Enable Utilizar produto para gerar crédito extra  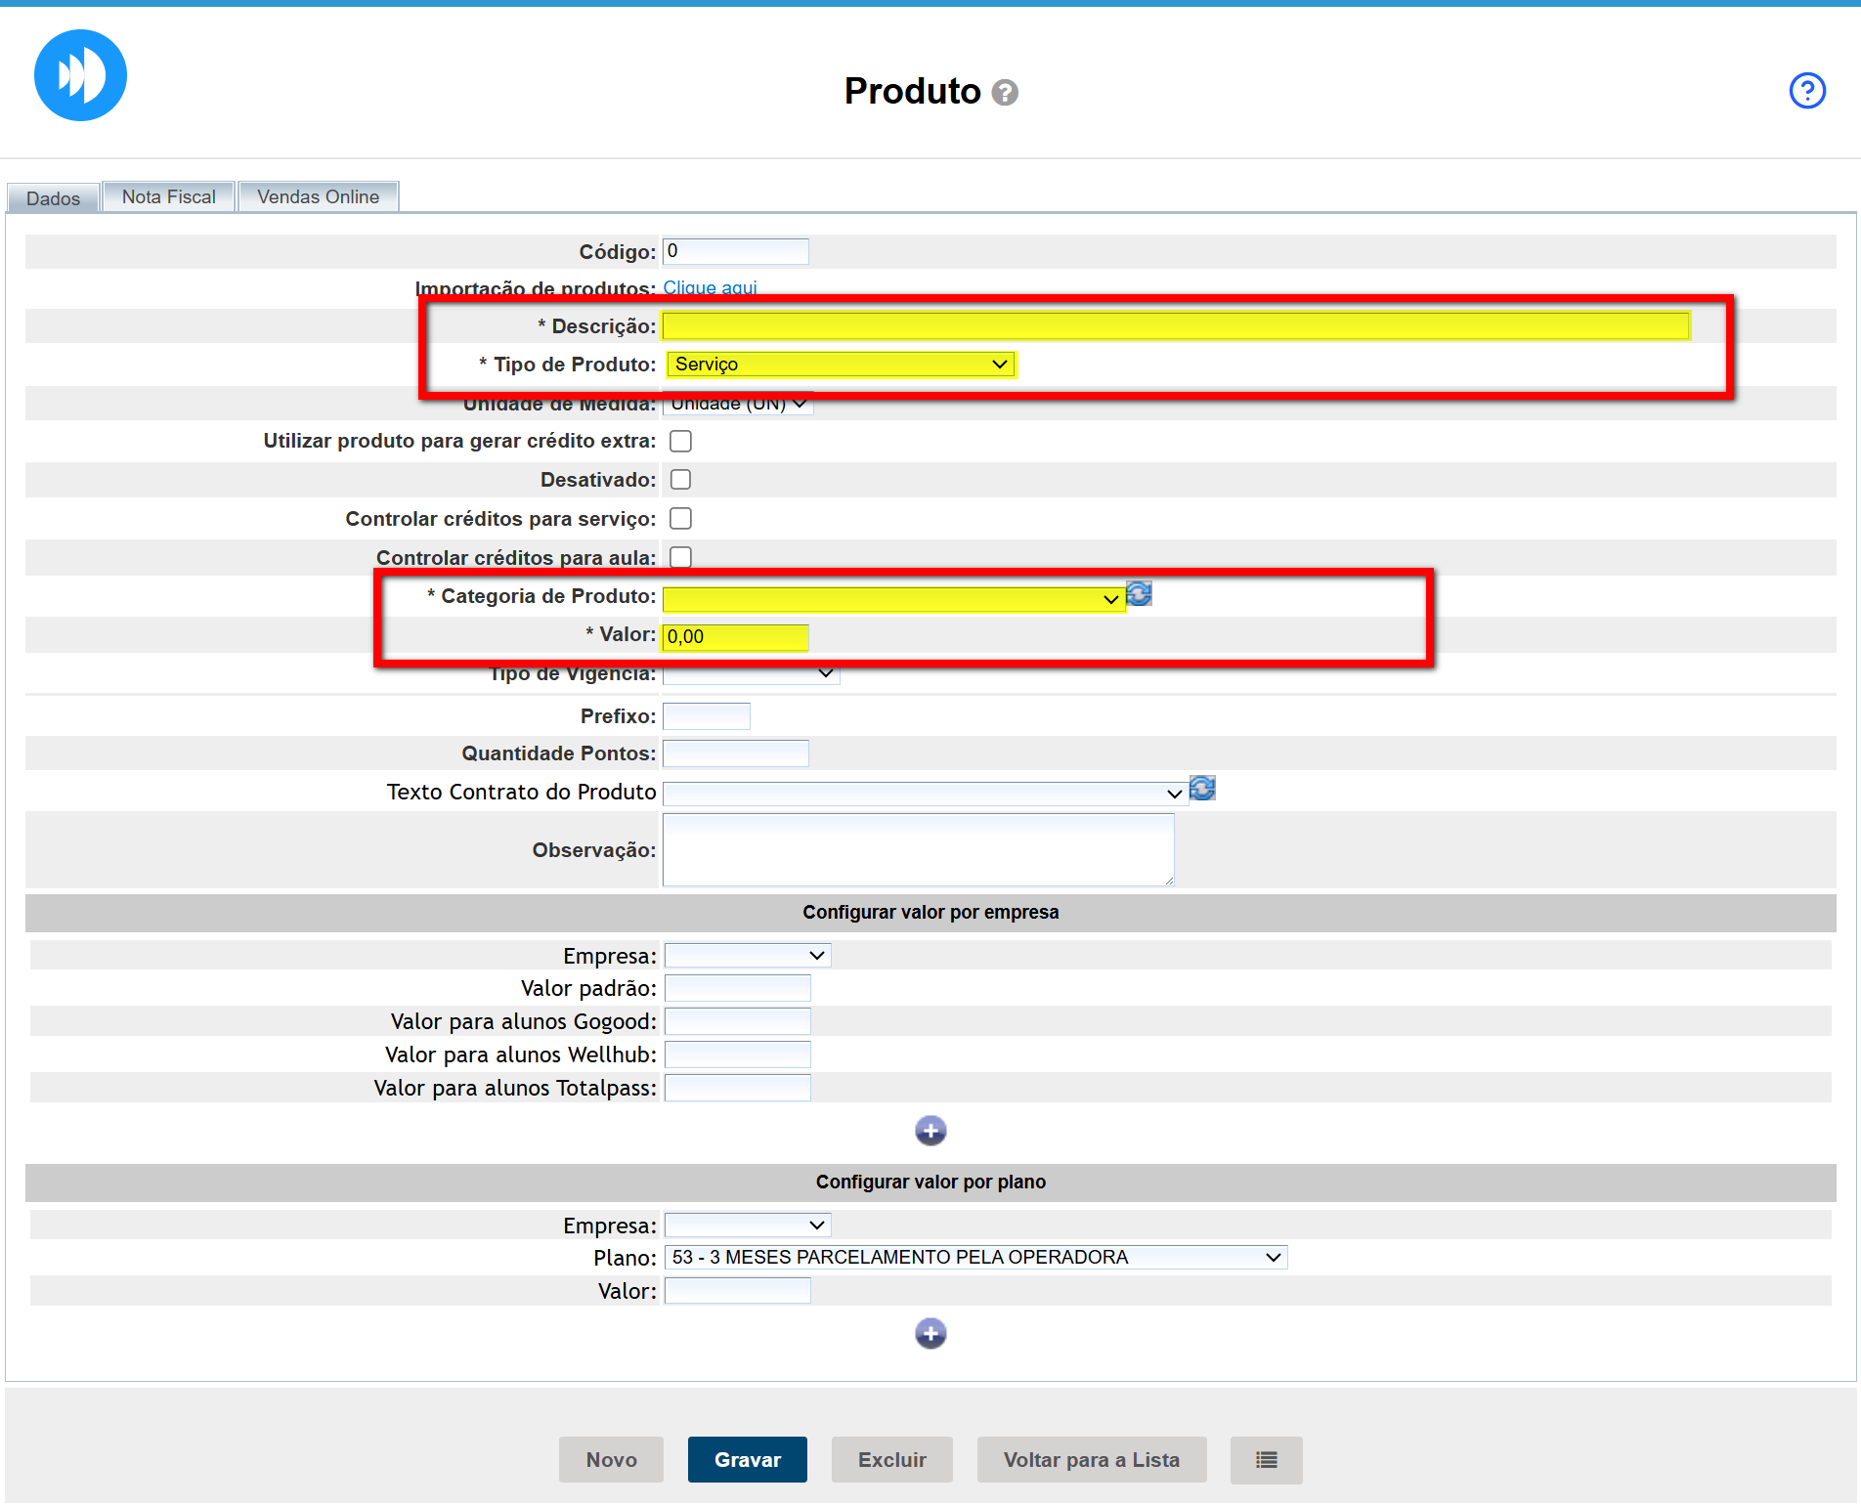point(680,442)
